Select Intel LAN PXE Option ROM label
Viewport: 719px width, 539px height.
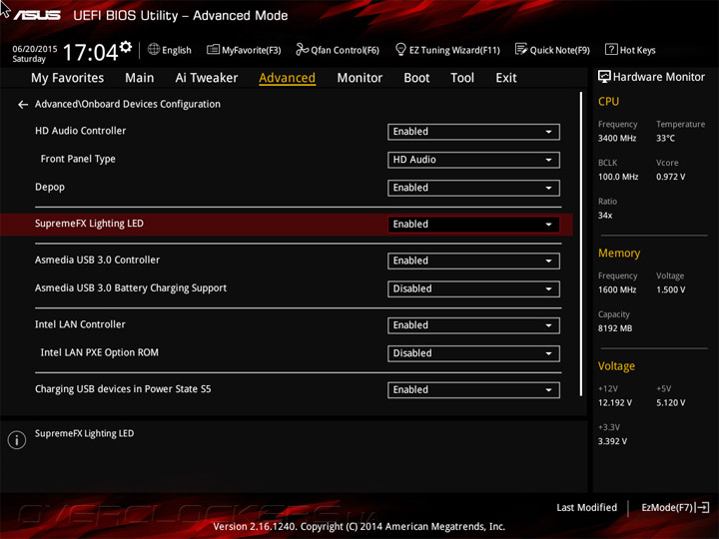tap(100, 352)
